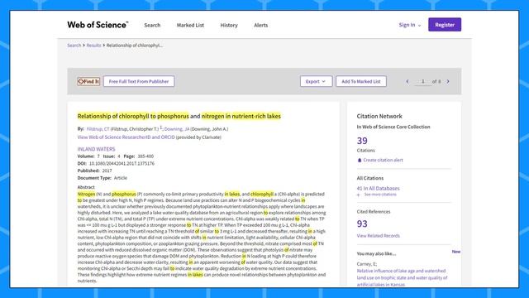Open author link Filstrup, CT
The width and height of the screenshot is (529, 298).
click(x=98, y=129)
